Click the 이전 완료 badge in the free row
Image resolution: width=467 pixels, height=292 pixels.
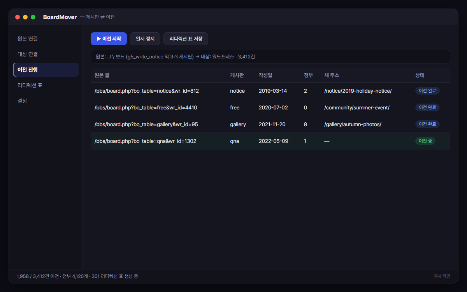427,107
